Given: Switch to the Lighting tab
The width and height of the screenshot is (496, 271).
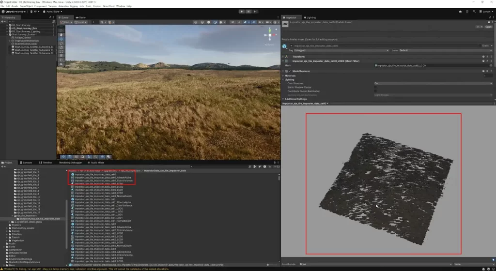Looking at the screenshot, I should 310,17.
